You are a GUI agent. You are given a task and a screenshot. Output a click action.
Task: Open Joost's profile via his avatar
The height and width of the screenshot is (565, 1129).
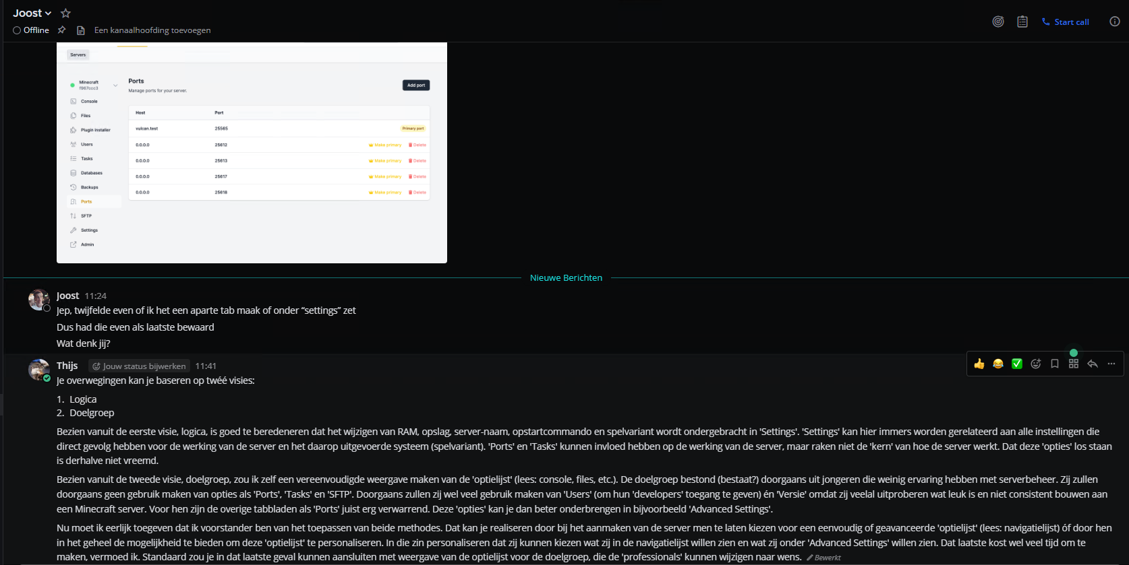(38, 300)
